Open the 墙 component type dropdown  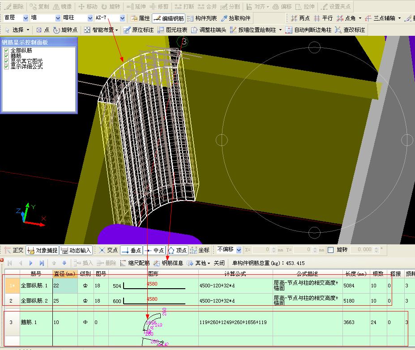tap(58, 18)
